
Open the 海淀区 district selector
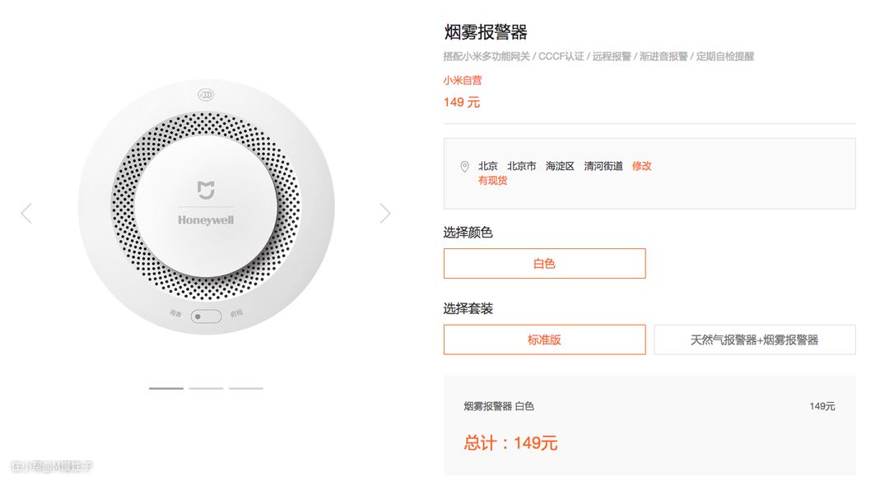pyautogui.click(x=560, y=166)
